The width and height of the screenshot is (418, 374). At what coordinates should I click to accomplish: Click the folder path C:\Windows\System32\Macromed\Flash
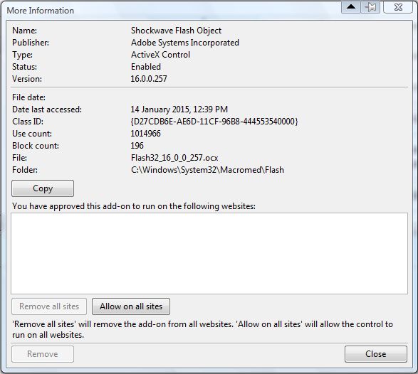207,170
